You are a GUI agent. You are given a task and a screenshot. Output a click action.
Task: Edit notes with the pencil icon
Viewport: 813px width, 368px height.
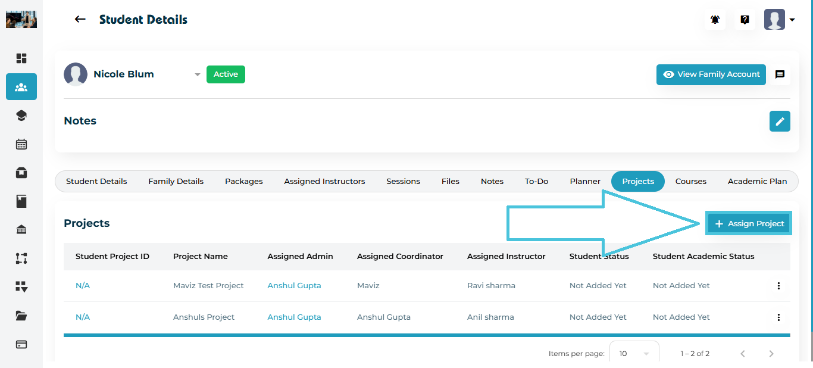(x=780, y=121)
